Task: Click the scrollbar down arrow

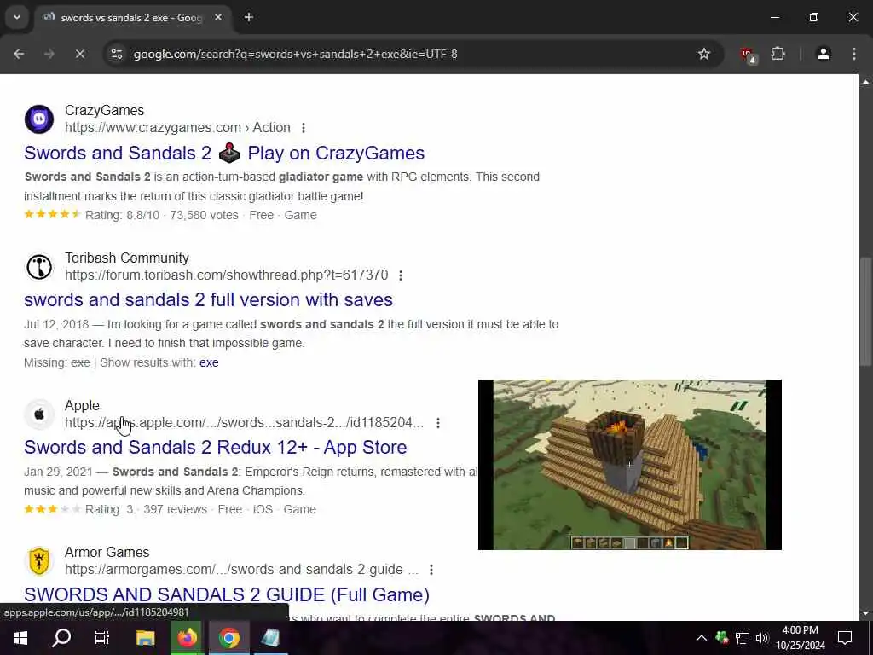Action: pyautogui.click(x=865, y=613)
